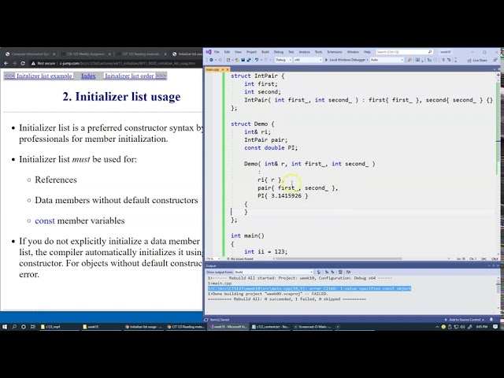This screenshot has height=378, width=504.
Task: Open the Windows Action Center icon
Action: pyautogui.click(x=495, y=327)
